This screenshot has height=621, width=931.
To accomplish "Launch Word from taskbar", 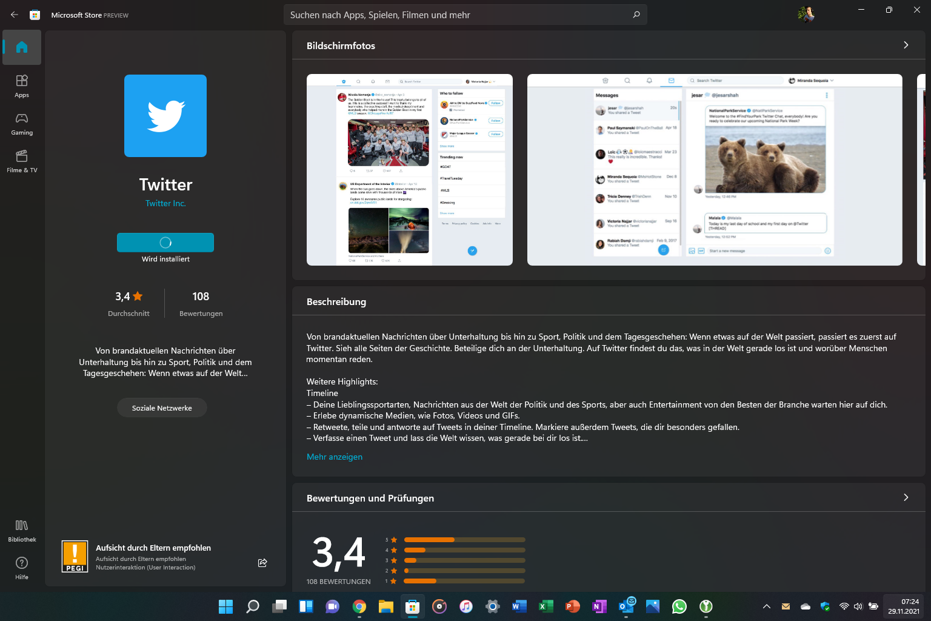I will click(x=519, y=606).
